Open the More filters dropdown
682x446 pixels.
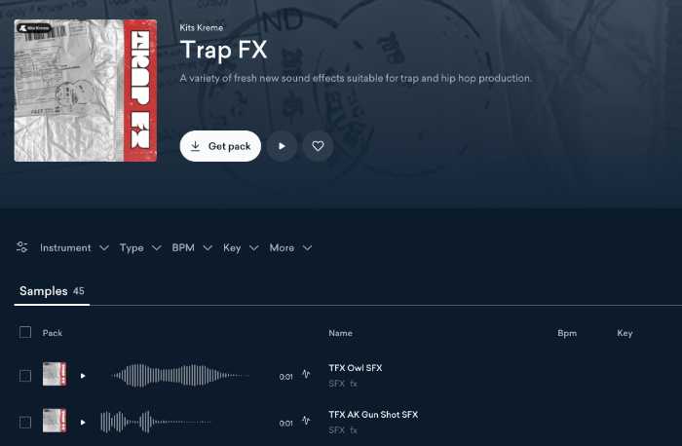tap(290, 247)
